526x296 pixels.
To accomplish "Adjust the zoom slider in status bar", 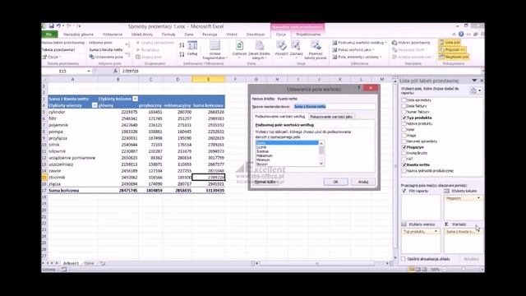I will [x=464, y=269].
